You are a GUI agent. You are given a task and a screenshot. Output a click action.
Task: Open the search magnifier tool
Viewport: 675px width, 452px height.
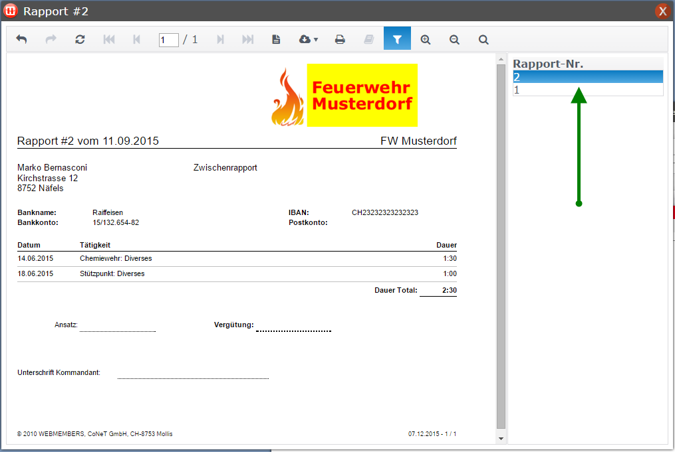483,39
